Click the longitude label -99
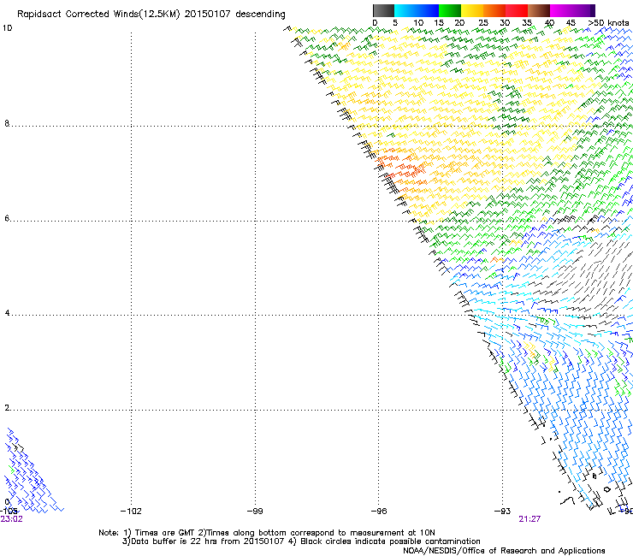633x556 pixels. (255, 512)
